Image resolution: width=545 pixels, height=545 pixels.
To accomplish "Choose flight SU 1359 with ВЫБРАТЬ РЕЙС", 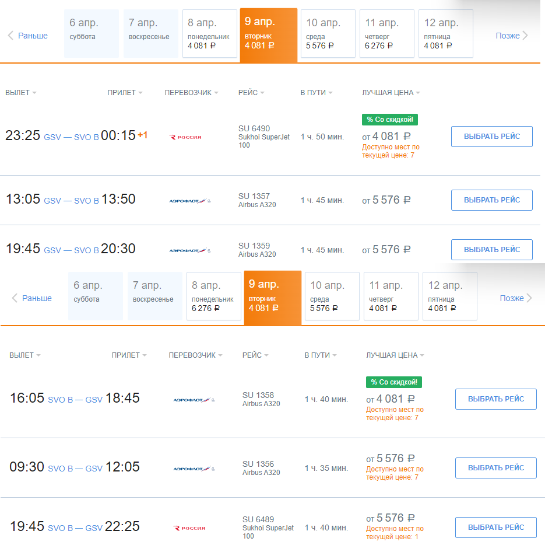I will pyautogui.click(x=492, y=250).
